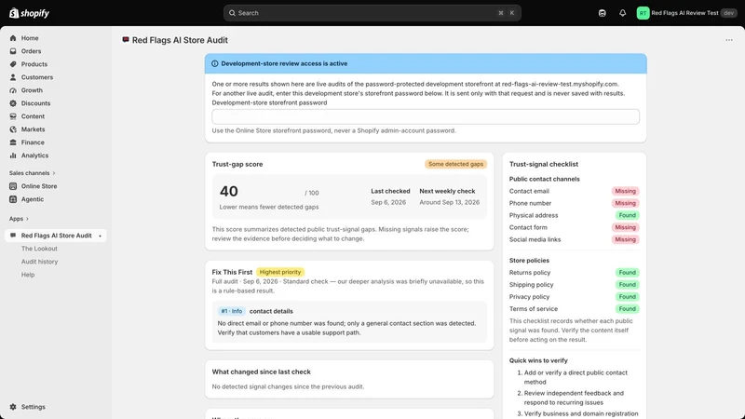Click the storefront password input field

[426, 116]
